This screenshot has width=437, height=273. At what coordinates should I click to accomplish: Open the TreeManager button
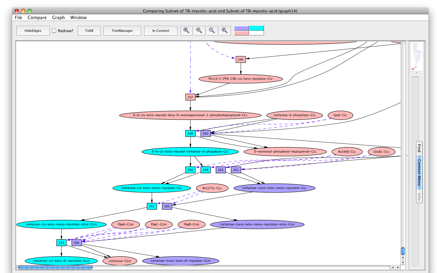[x=122, y=31]
